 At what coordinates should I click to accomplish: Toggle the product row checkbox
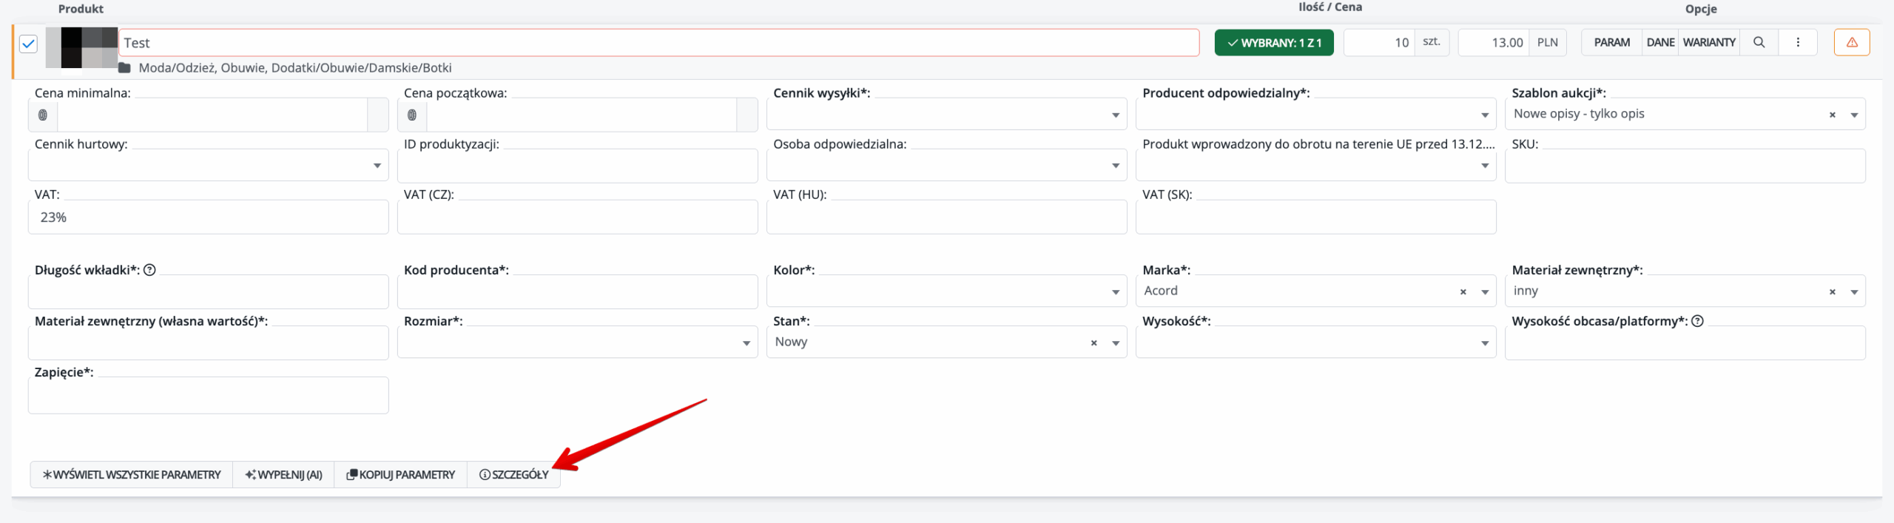point(28,44)
